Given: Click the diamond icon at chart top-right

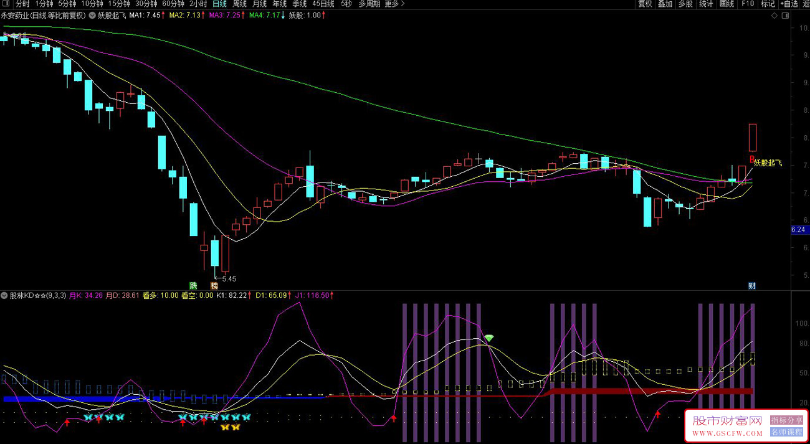Looking at the screenshot, I should (774, 16).
